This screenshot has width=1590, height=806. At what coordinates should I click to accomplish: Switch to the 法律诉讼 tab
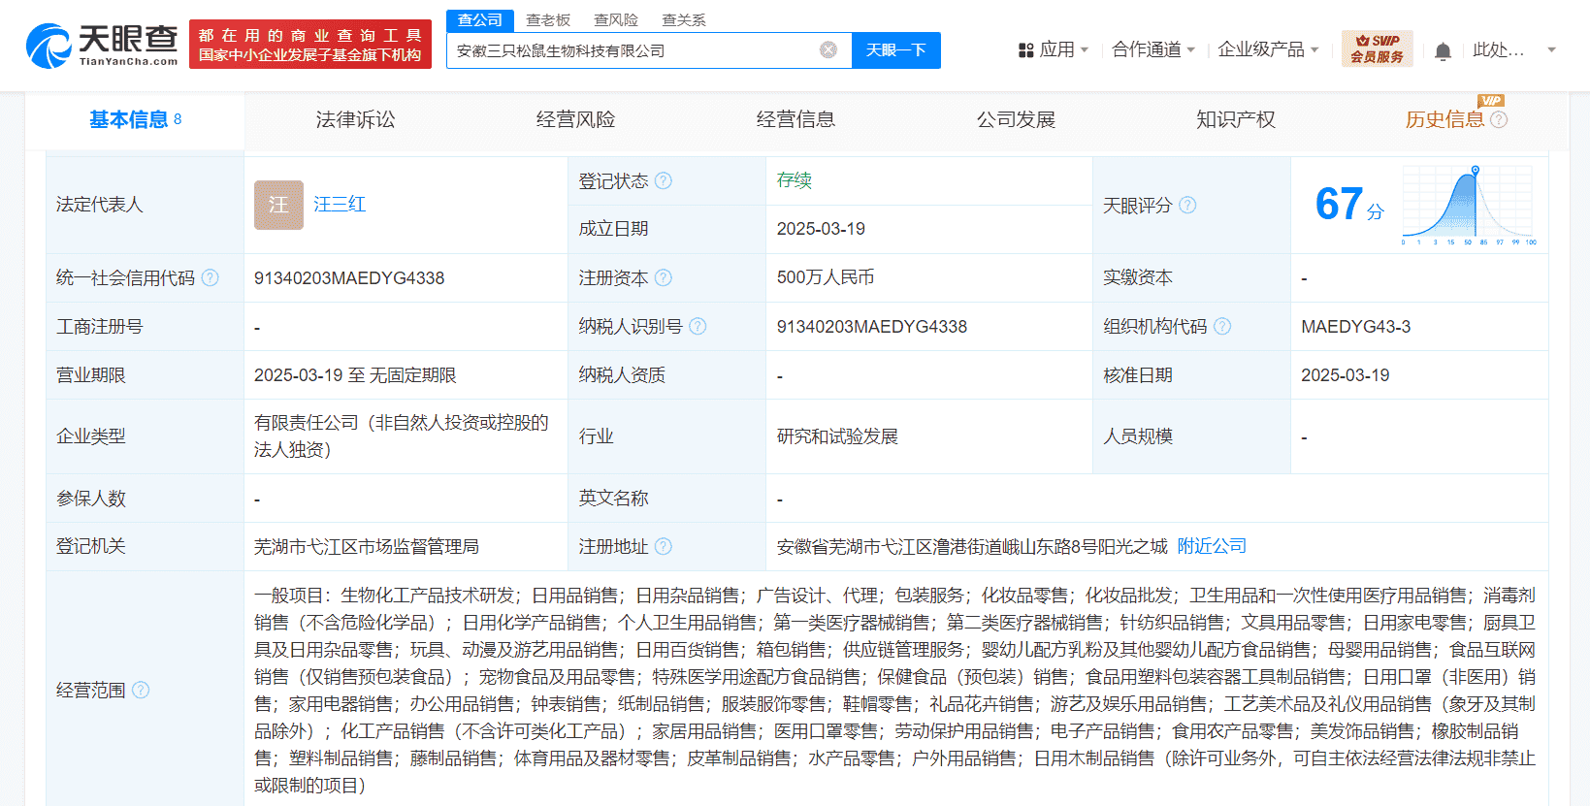[355, 120]
